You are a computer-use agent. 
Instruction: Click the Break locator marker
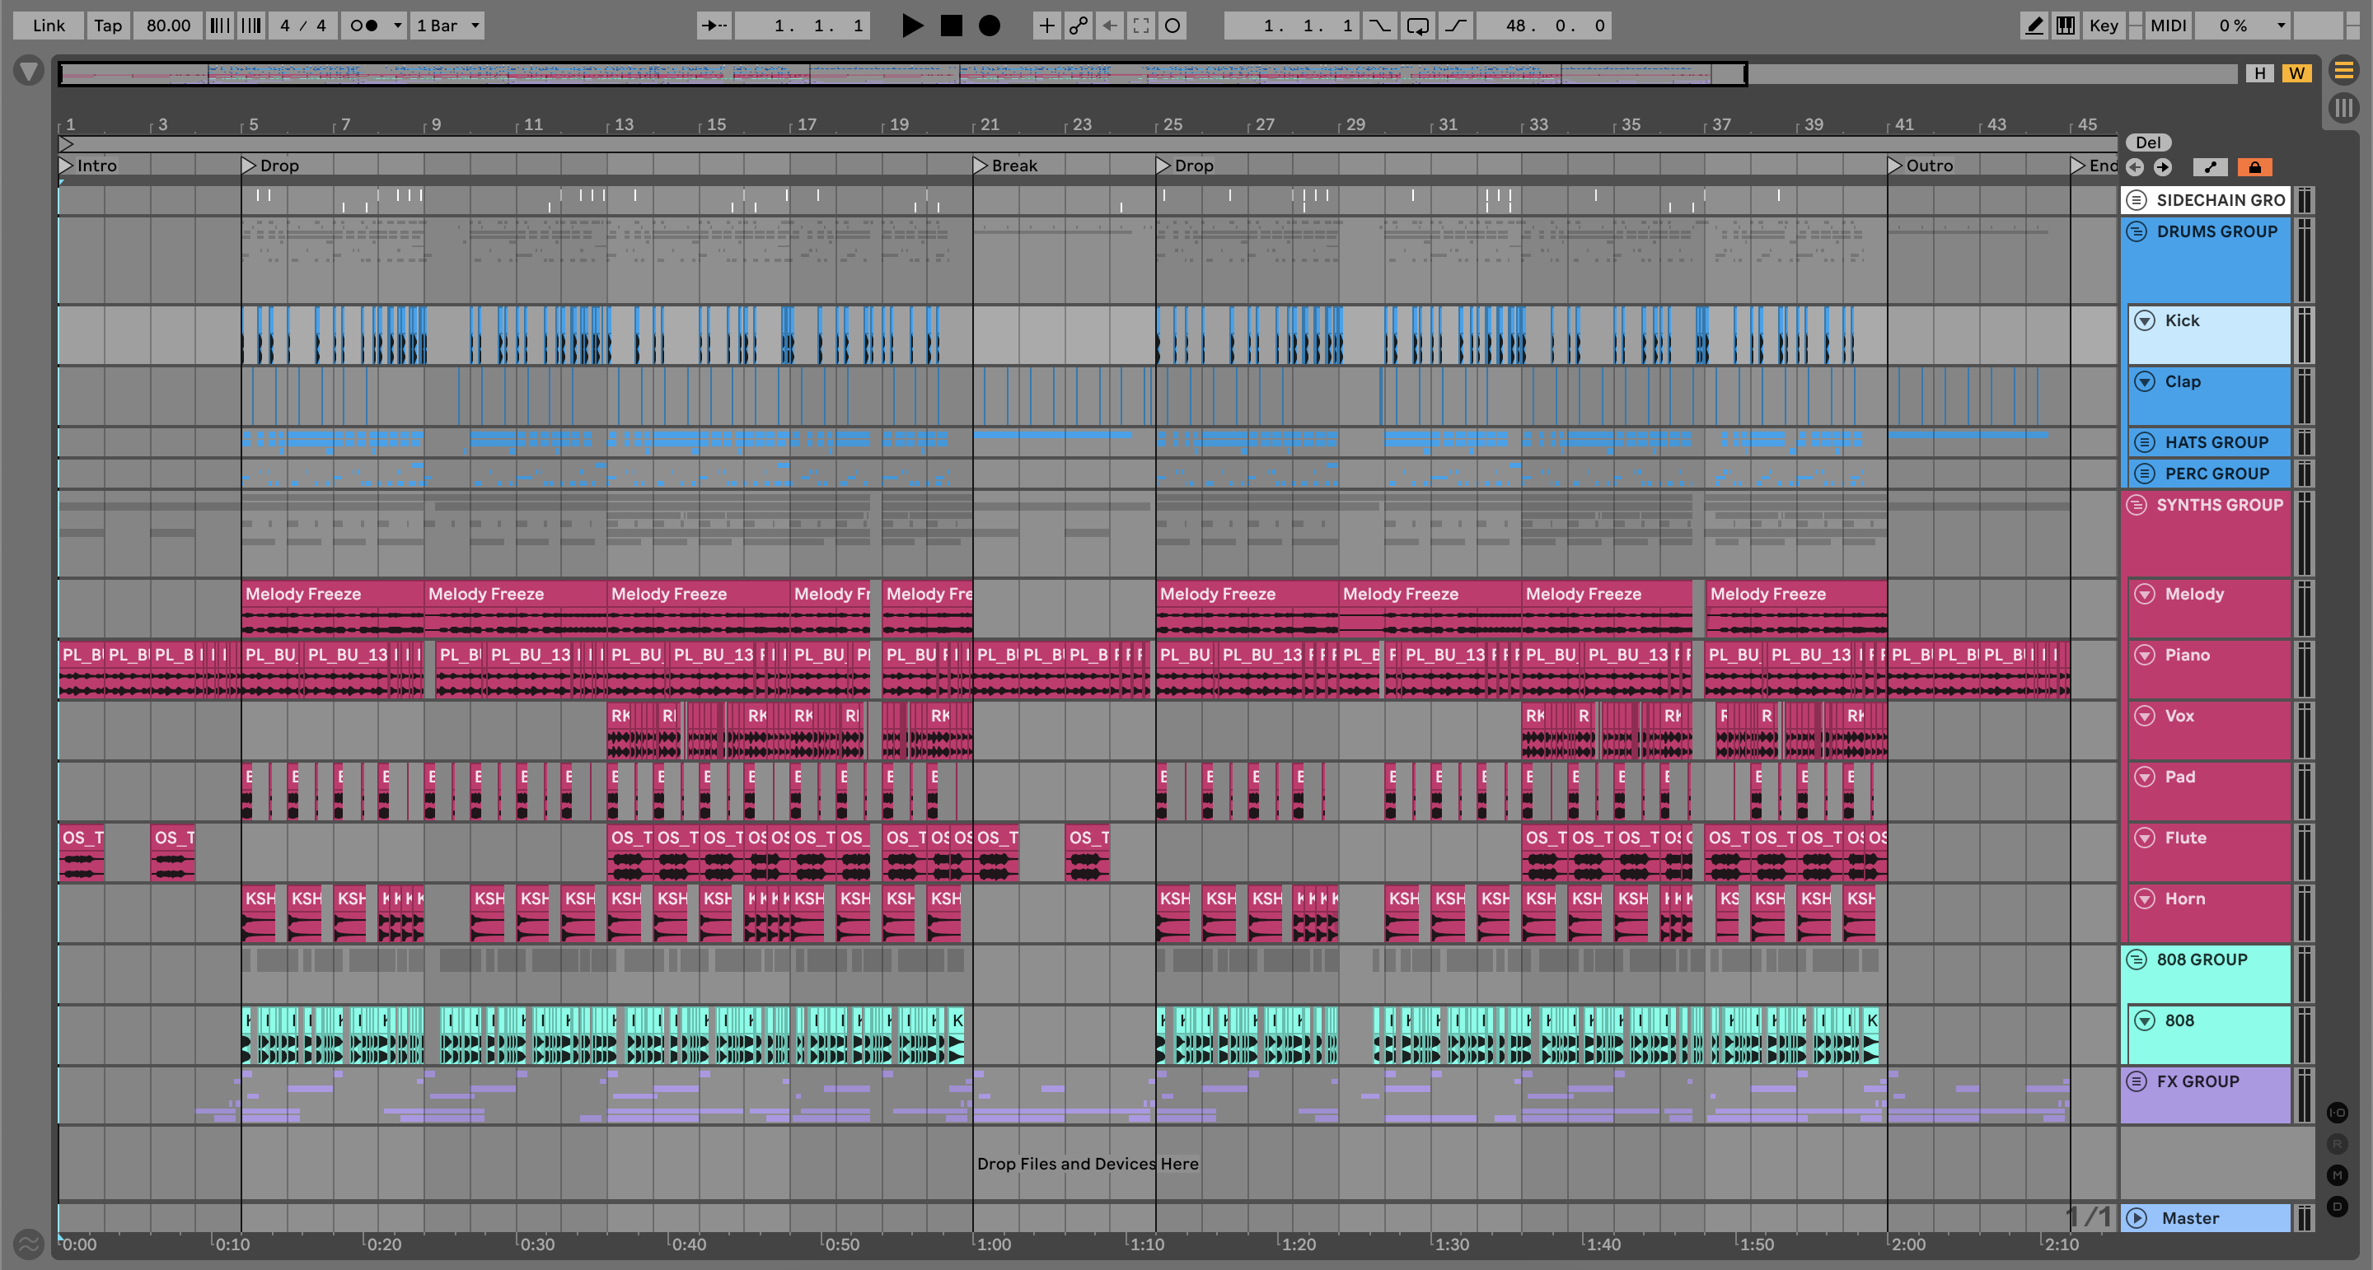[x=981, y=166]
